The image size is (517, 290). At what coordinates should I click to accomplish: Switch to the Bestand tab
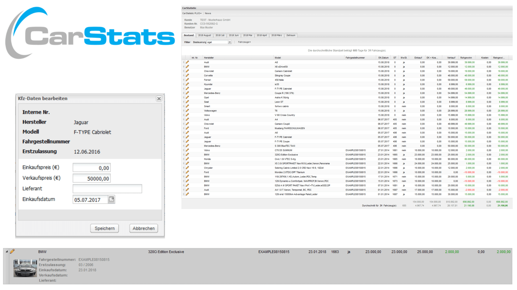[x=189, y=35]
